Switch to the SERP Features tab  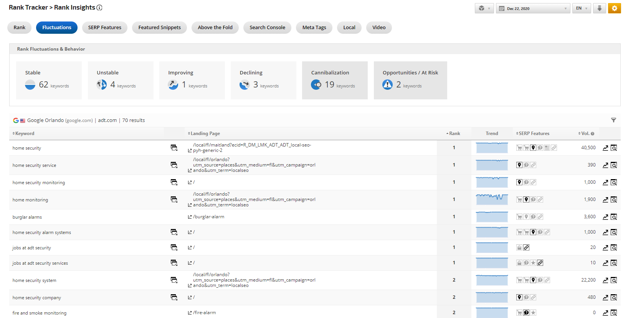coord(104,28)
